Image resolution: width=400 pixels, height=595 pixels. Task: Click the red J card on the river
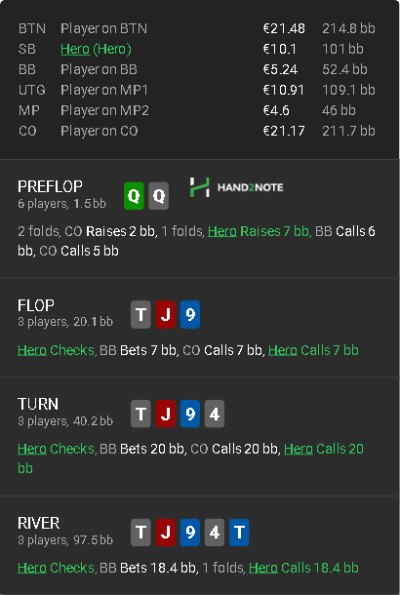[166, 533]
